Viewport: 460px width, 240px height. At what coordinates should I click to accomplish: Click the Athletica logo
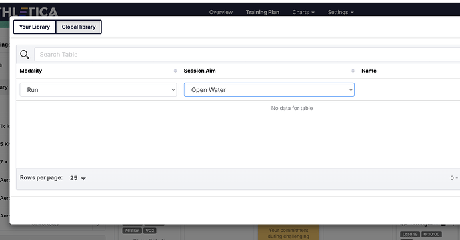(x=29, y=12)
